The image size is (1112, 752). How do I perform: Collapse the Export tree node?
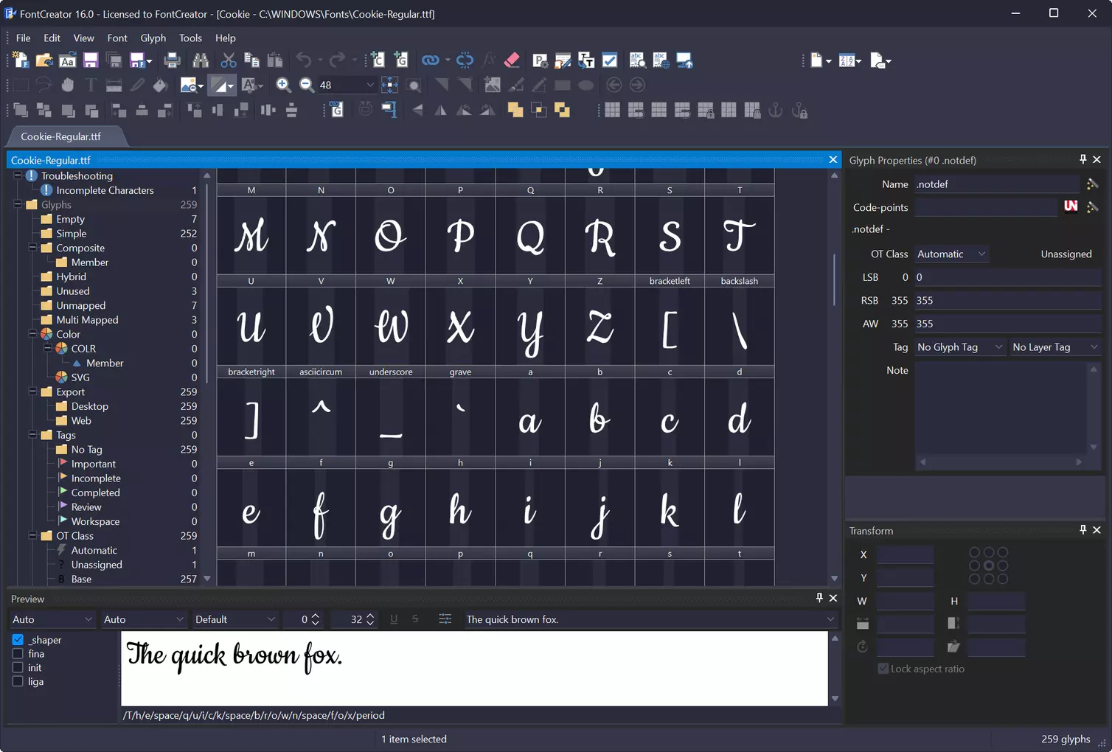tap(32, 391)
